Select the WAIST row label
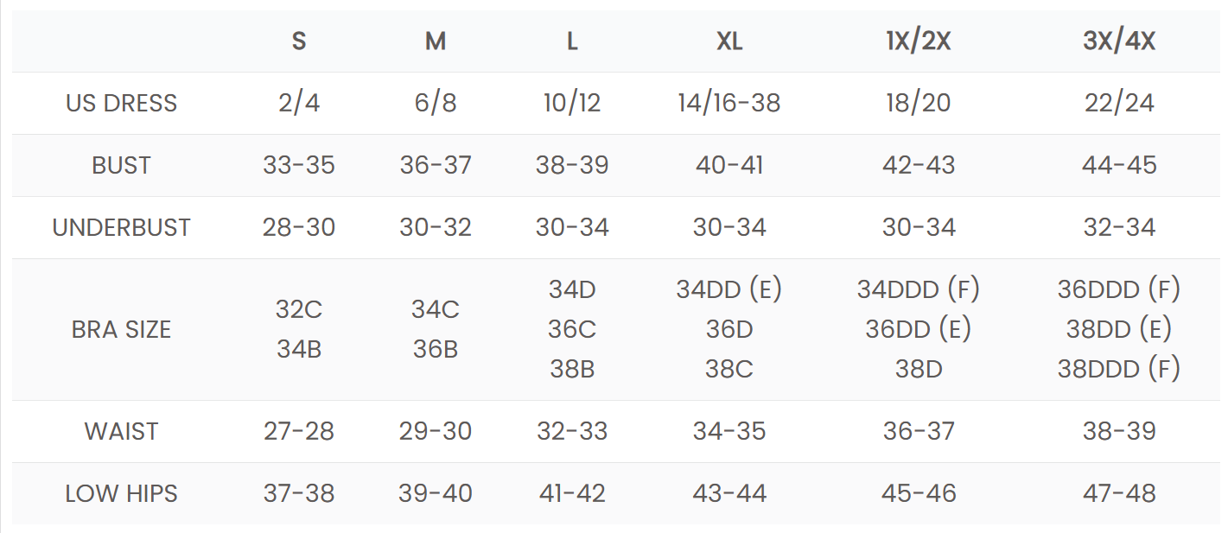 coord(121,431)
